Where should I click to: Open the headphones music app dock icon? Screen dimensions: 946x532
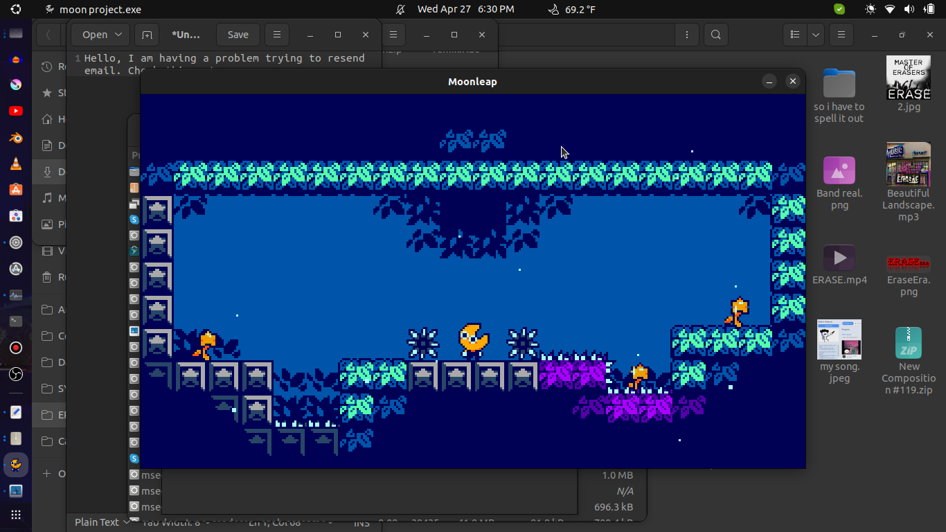pyautogui.click(x=16, y=59)
